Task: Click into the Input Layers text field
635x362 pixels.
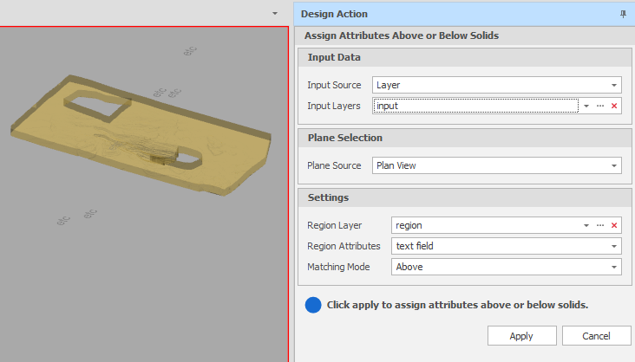Action: tap(475, 106)
